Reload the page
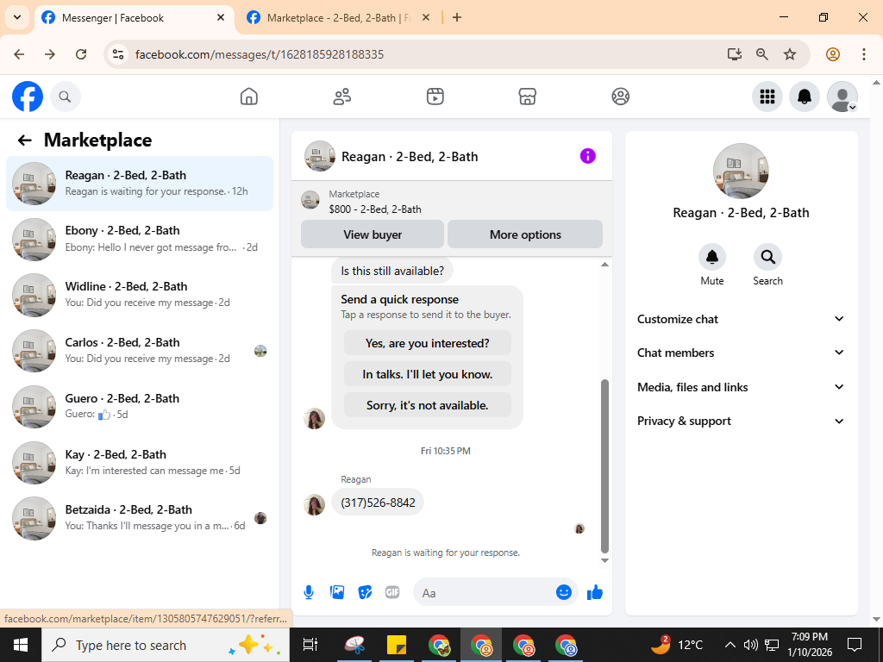This screenshot has width=883, height=662. pos(81,54)
